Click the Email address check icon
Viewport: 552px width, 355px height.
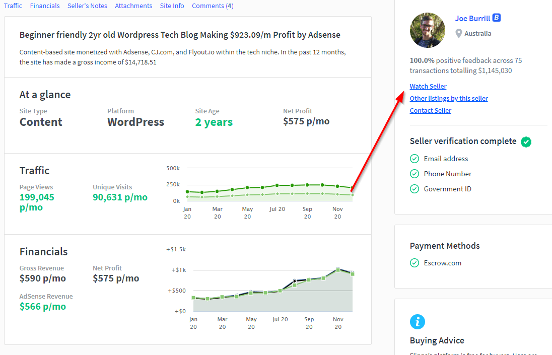415,159
